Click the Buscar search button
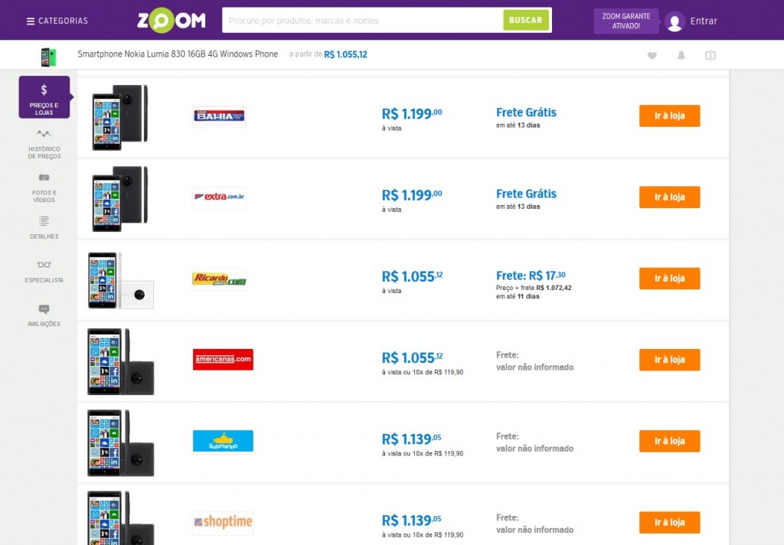This screenshot has width=784, height=545. coord(525,20)
